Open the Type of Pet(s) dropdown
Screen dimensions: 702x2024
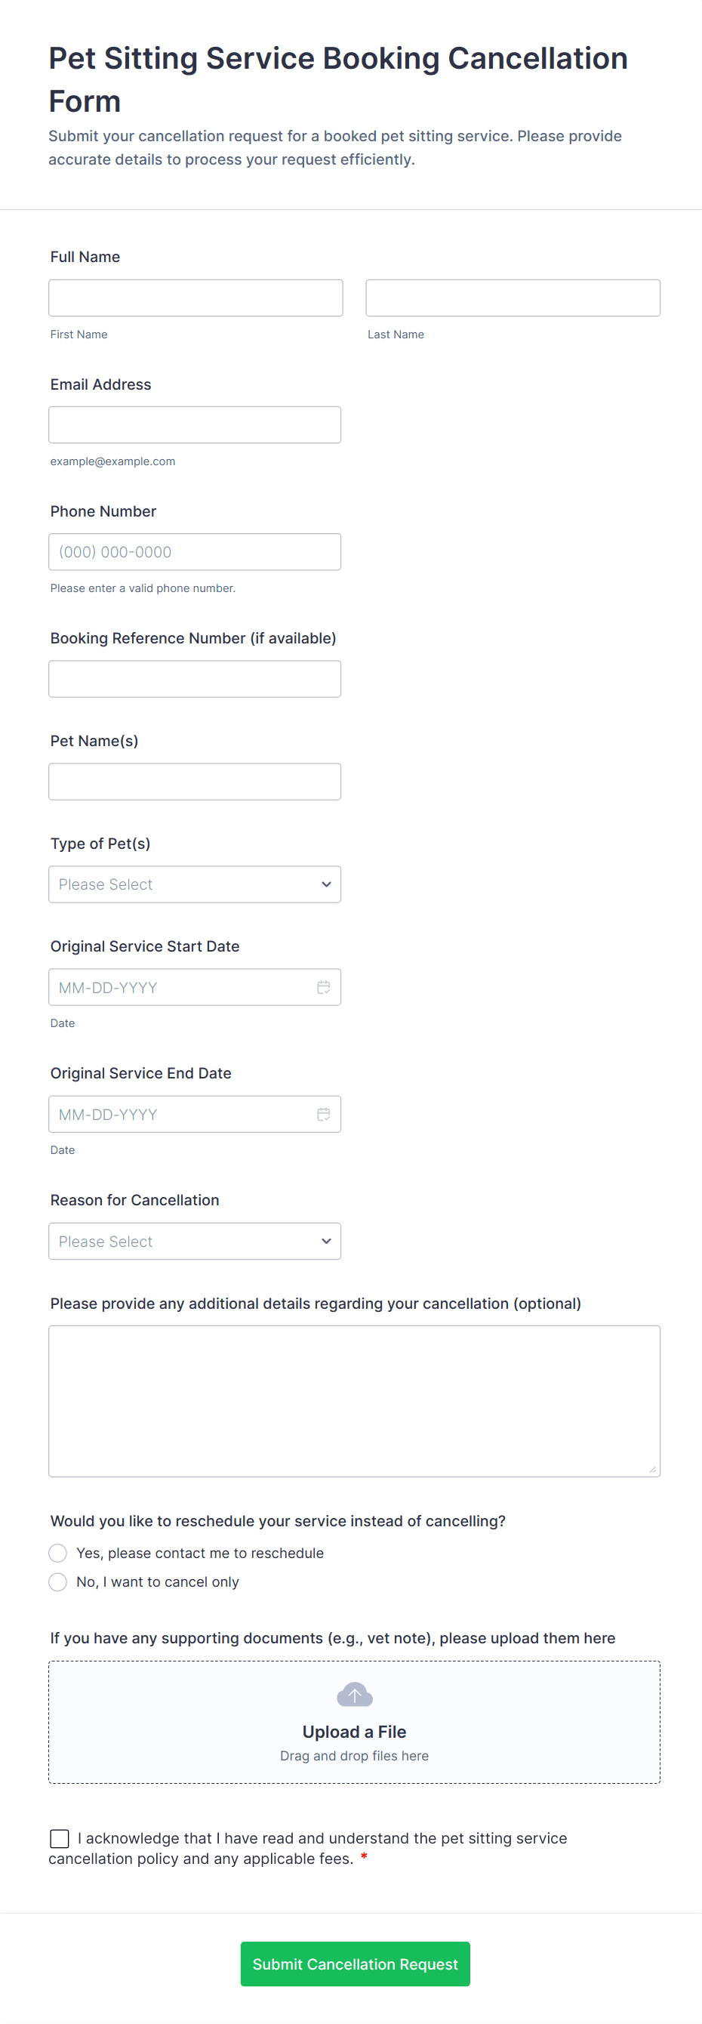point(195,884)
